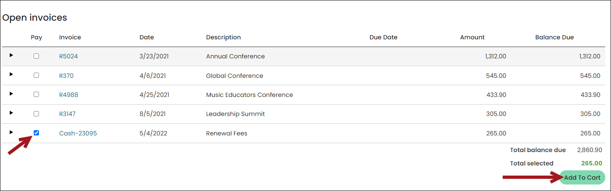This screenshot has width=611, height=191.
Task: Tick the Pay checkbox for R3147
Action: click(x=37, y=114)
